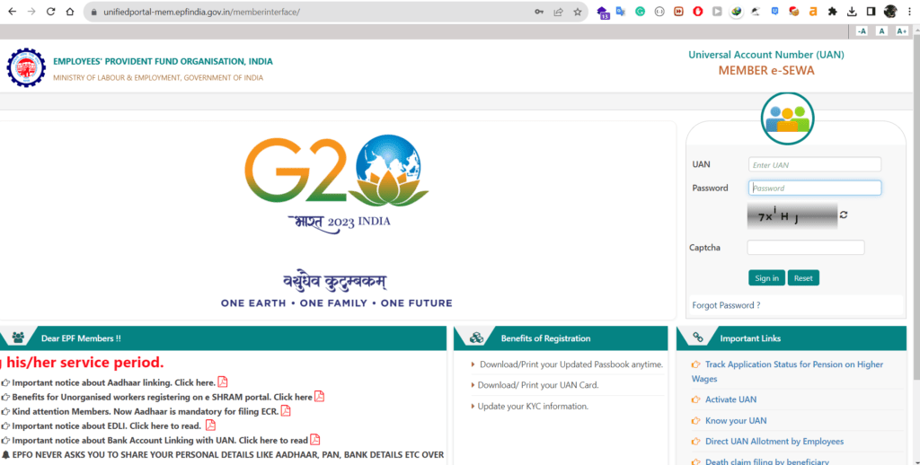Open Direct UAN Allotment by Employees link
The image size is (920, 465).
click(x=774, y=441)
